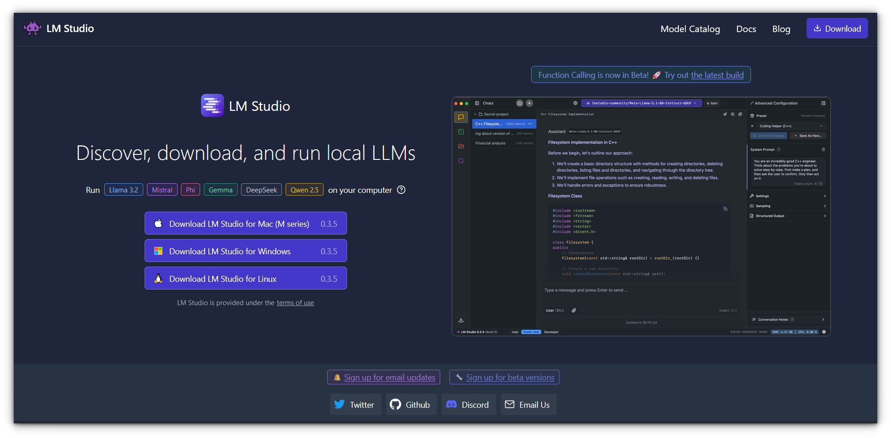Open the terms of use link
Screen dimensions: 891x438
point(295,303)
